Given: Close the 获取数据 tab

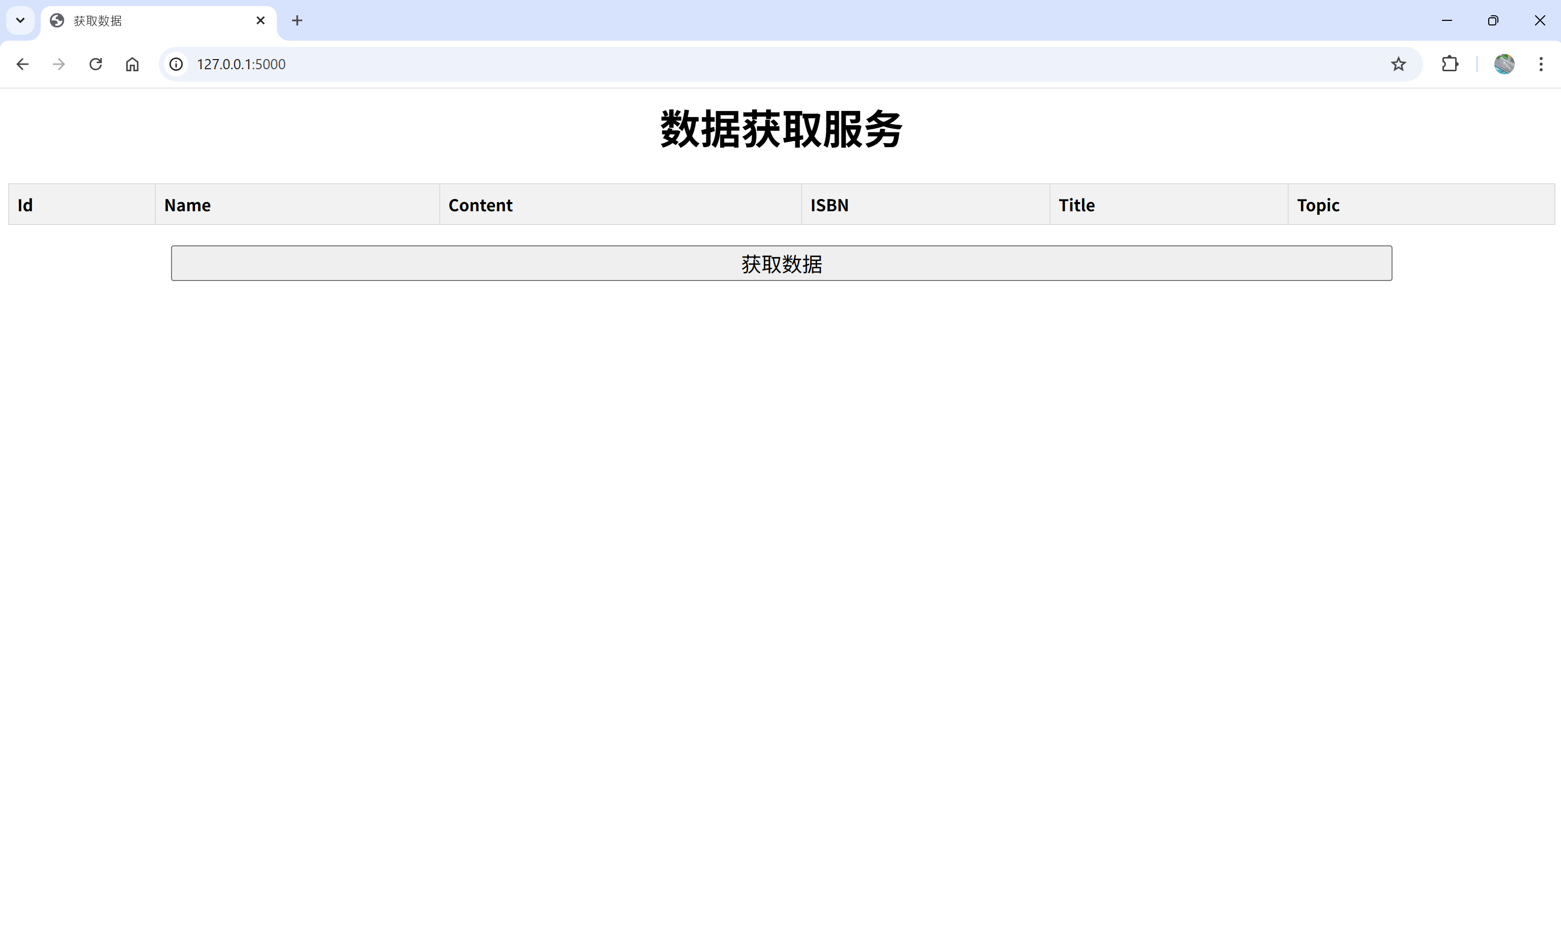Looking at the screenshot, I should (x=261, y=20).
